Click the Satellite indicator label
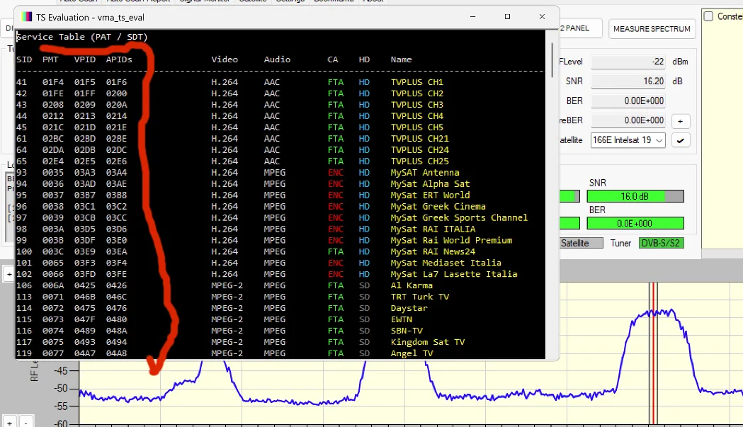Viewport: 743px width, 427px height. 574,243
